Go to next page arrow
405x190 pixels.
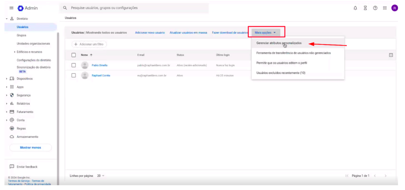pyautogui.click(x=386, y=176)
